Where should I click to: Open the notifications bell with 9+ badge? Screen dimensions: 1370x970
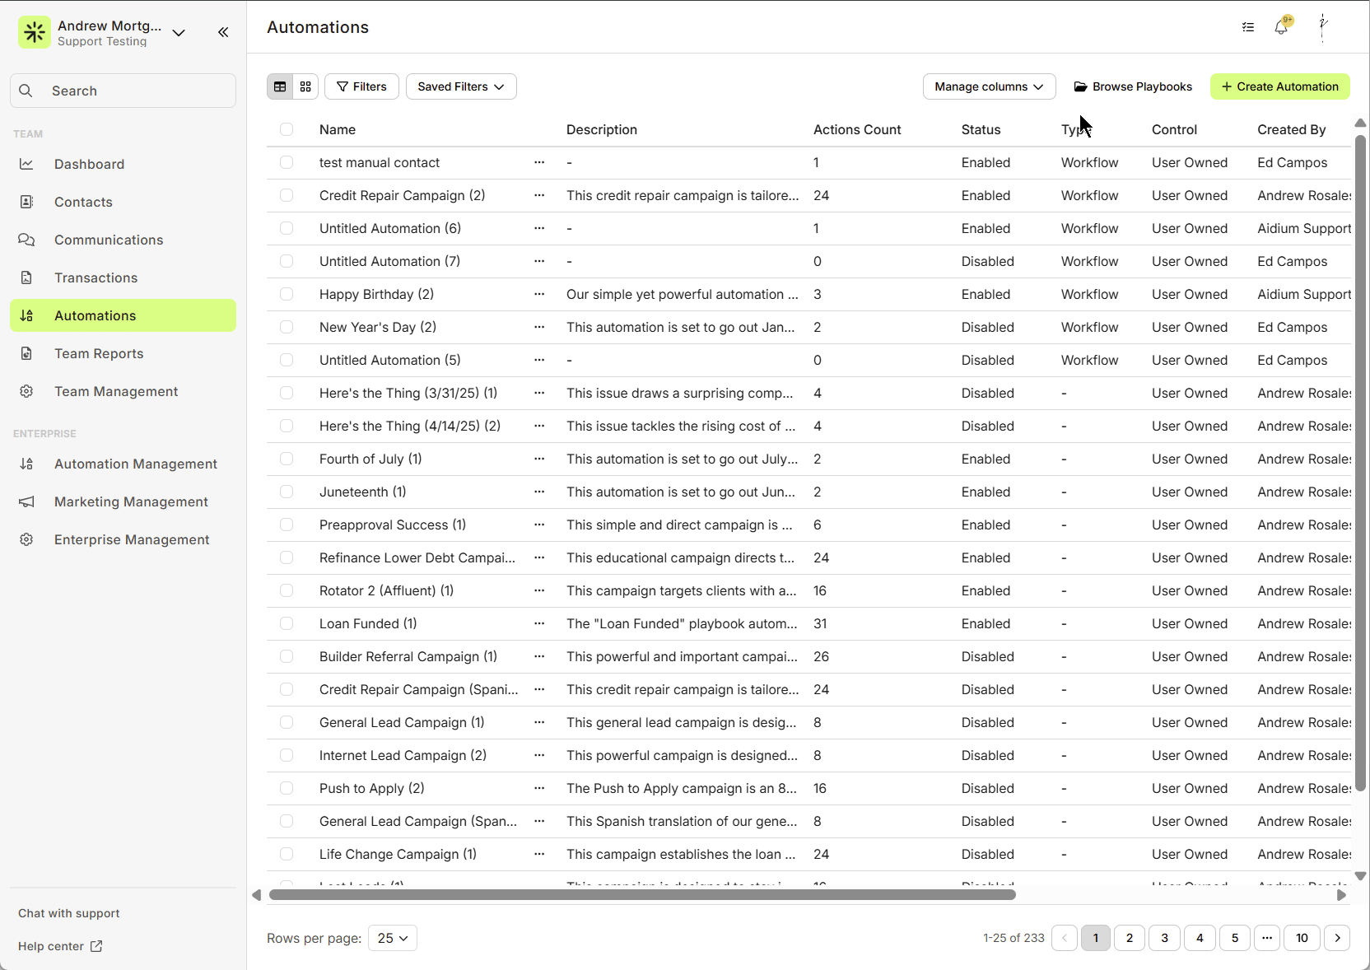(1281, 27)
